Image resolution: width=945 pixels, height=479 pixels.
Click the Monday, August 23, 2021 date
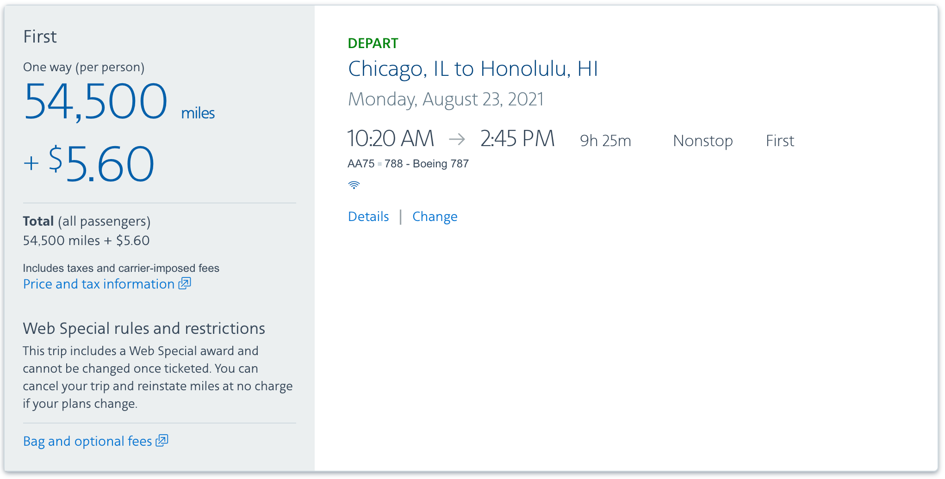[446, 99]
